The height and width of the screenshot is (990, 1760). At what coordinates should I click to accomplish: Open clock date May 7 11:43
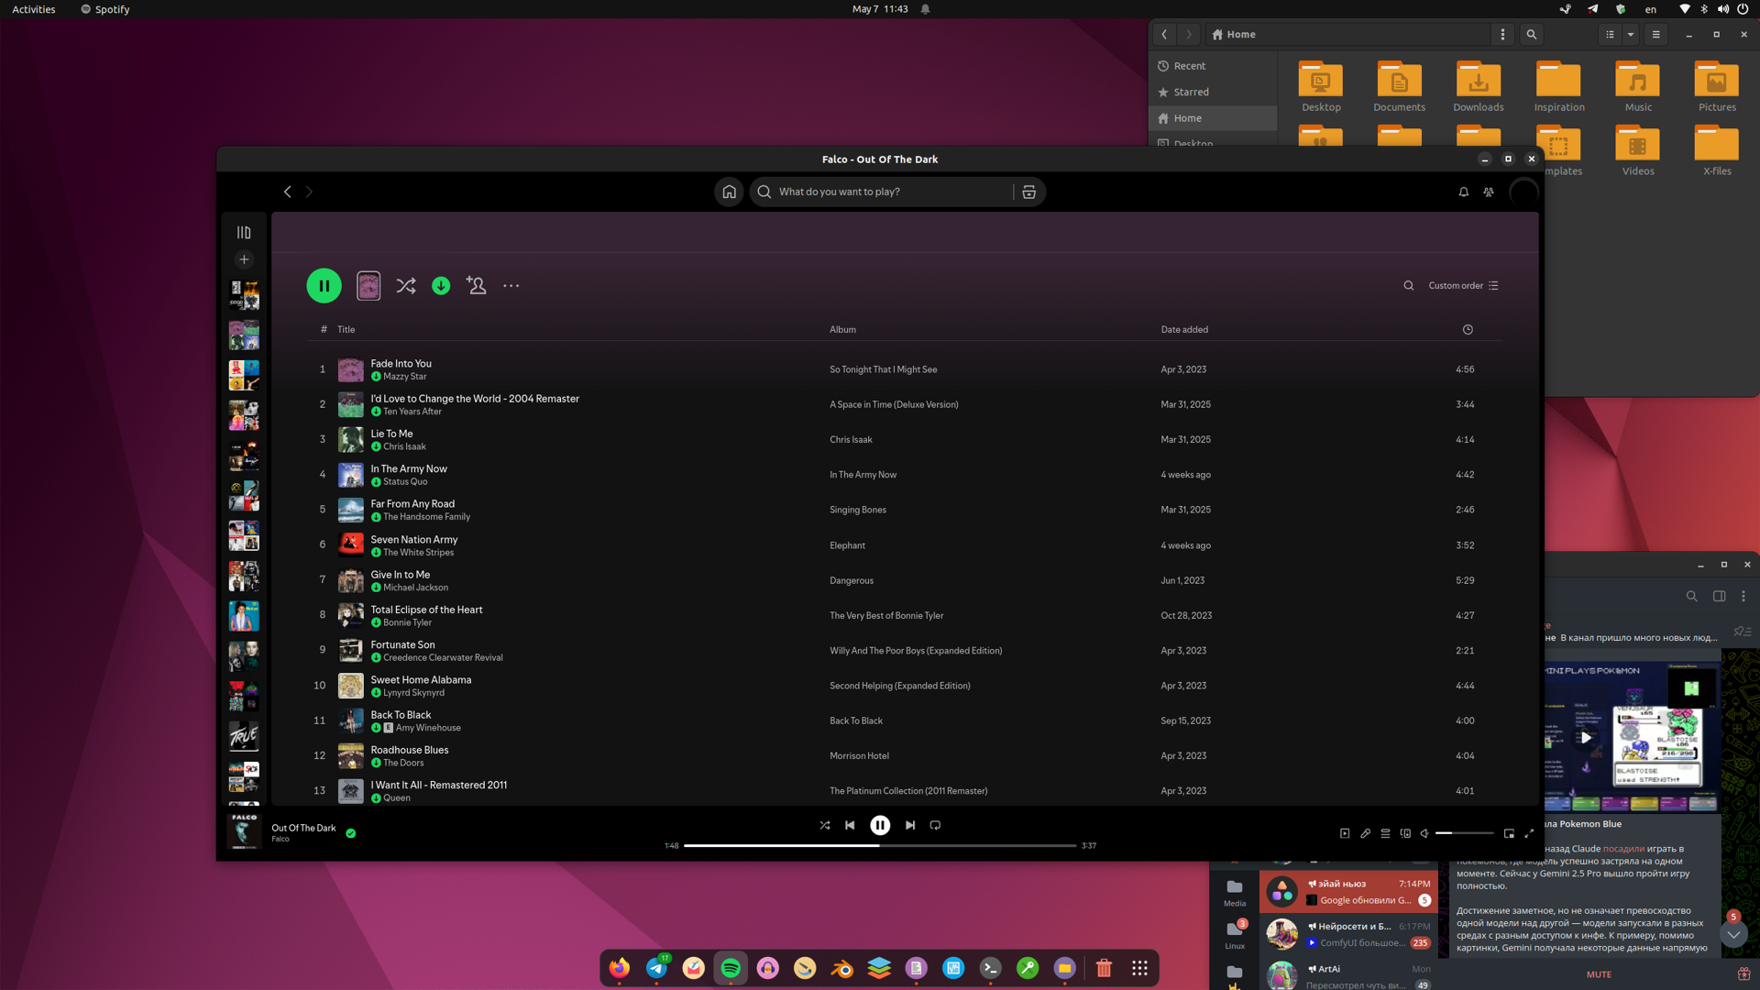click(x=880, y=9)
